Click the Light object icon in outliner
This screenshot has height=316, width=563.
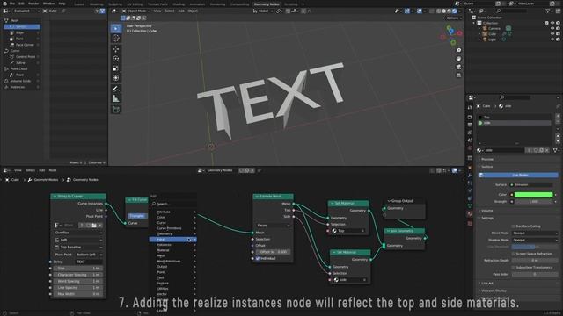tap(485, 39)
